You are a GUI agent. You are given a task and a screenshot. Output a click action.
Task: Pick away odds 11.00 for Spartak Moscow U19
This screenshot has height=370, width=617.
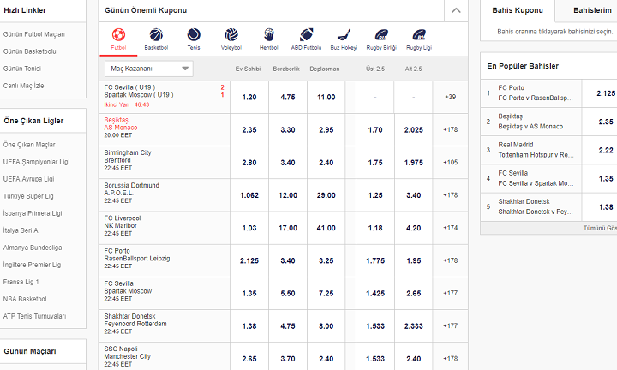[326, 97]
